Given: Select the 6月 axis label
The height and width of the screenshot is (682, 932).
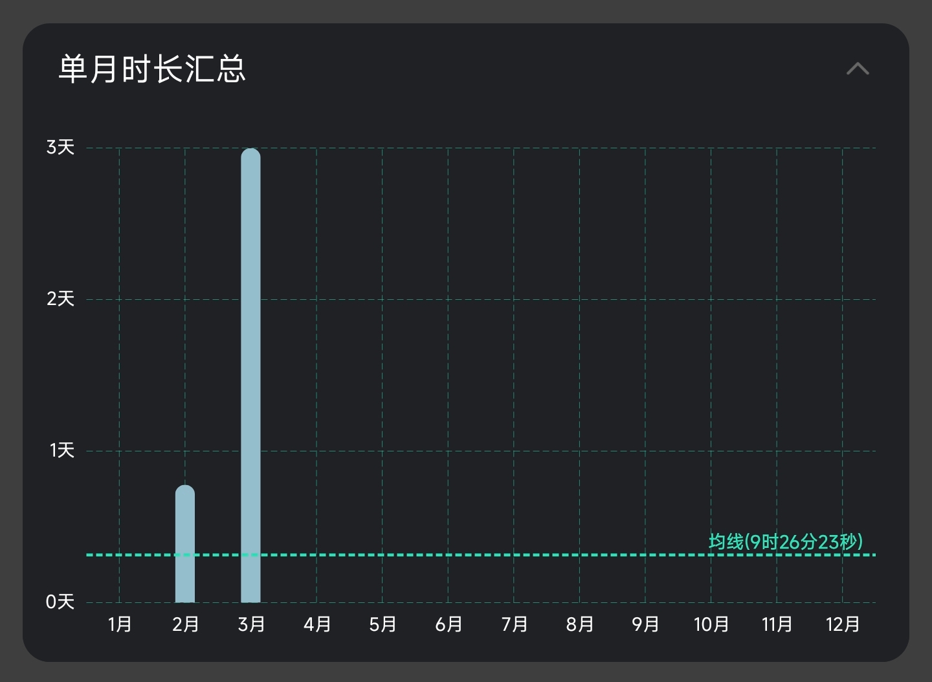Looking at the screenshot, I should pyautogui.click(x=449, y=624).
